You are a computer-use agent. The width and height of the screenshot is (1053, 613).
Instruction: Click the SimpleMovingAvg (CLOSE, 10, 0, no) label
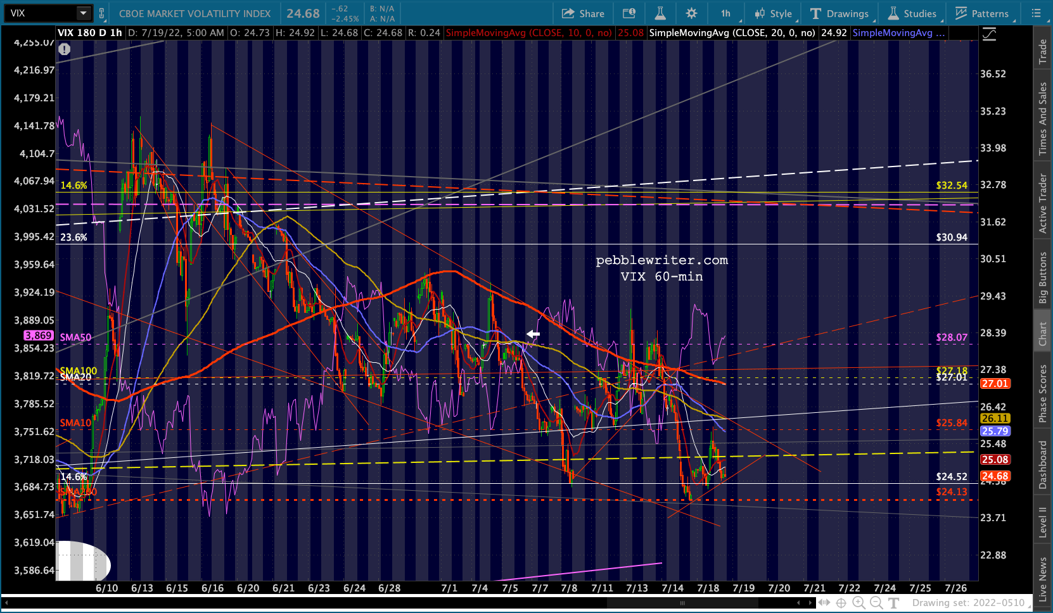tap(529, 33)
